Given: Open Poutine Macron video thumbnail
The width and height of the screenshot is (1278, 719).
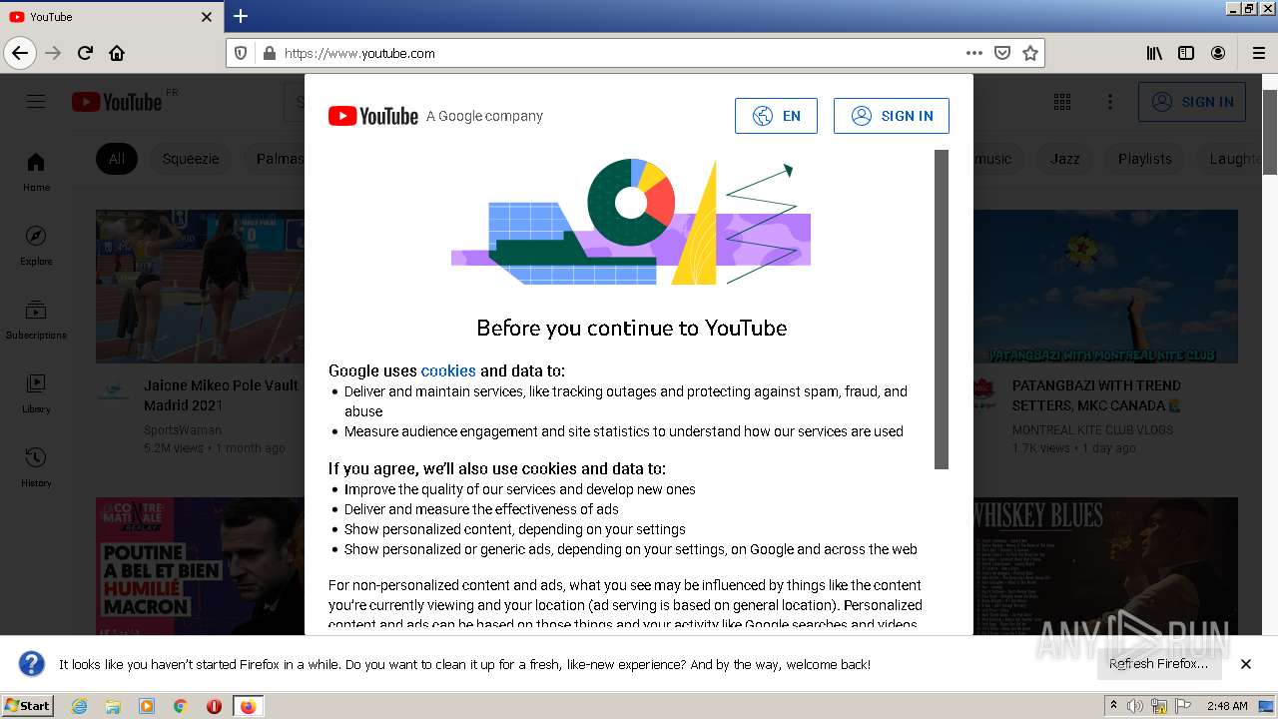Looking at the screenshot, I should pyautogui.click(x=200, y=565).
